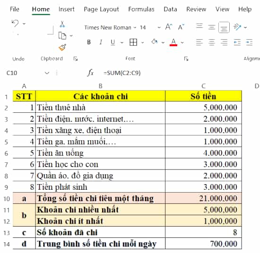Click the header cell 'Số tiền'
Viewport: 260px width, 253px height.
point(203,96)
